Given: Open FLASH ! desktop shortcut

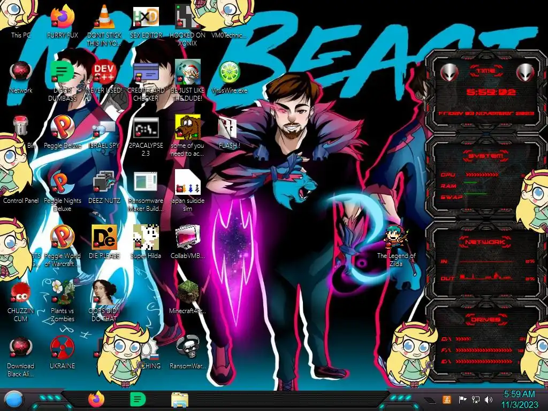Looking at the screenshot, I should 229,132.
